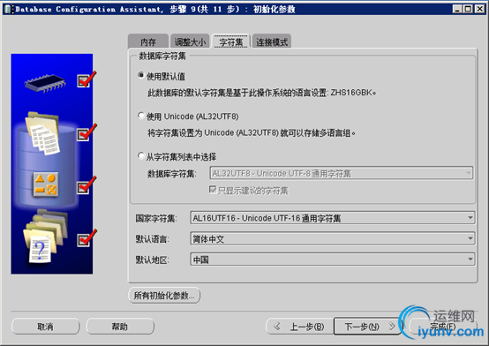Proceed with 下一步(N) button

tap(367, 327)
